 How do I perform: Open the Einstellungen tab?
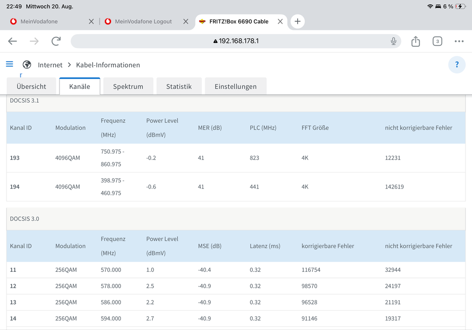click(x=235, y=87)
